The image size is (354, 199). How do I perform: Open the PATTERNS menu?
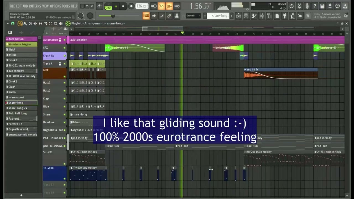tap(35, 6)
